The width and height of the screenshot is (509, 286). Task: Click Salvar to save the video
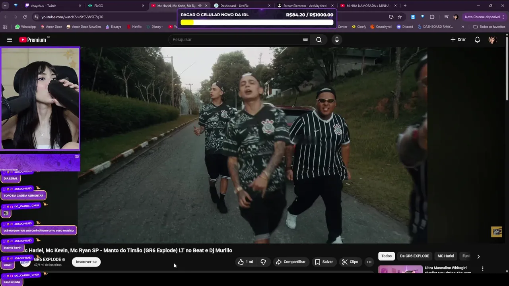324,262
